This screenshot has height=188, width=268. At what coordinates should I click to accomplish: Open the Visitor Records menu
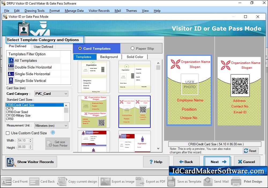(x=99, y=11)
